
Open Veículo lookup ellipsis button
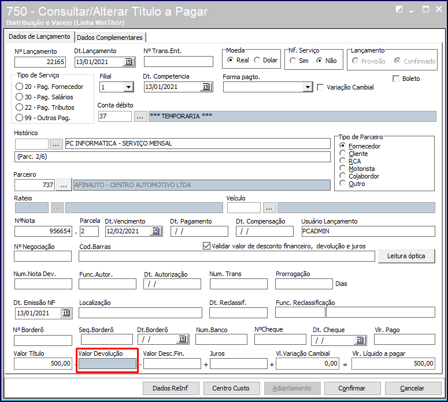269,208
